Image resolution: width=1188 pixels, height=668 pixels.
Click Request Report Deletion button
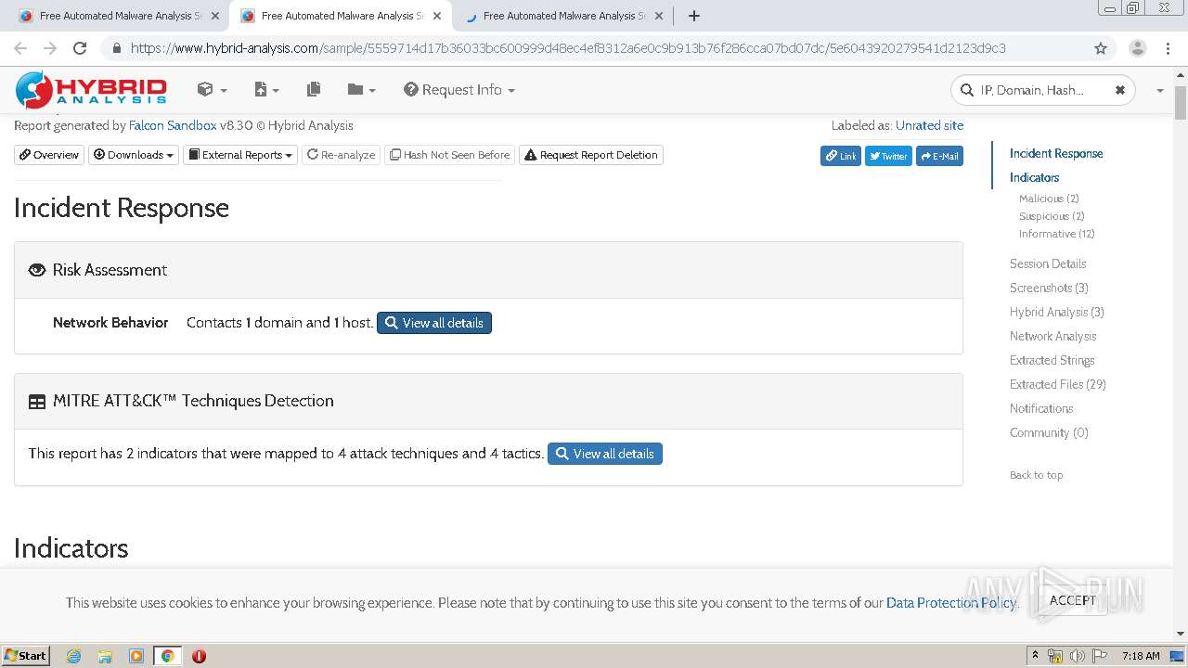[x=591, y=155]
